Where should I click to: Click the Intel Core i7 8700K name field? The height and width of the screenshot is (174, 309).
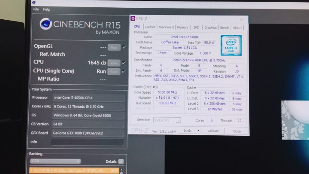tap(185, 37)
